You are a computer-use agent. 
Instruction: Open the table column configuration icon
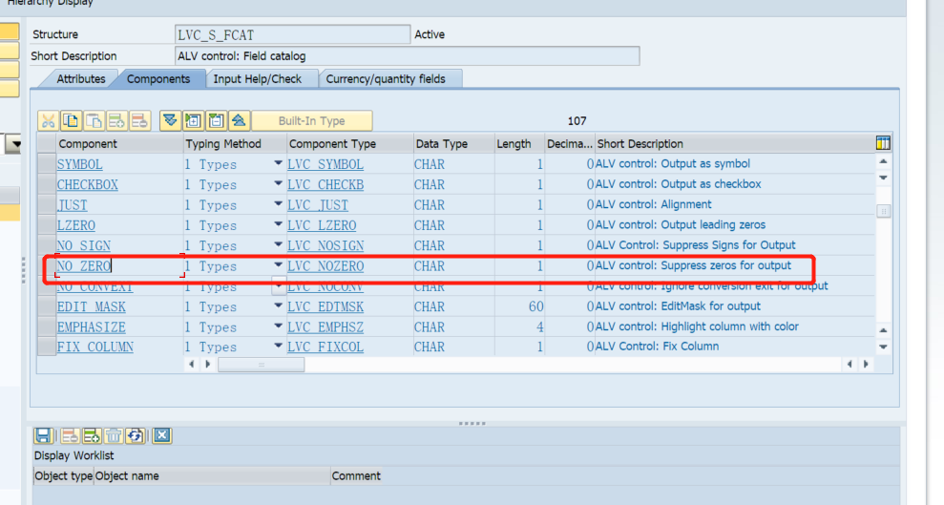pyautogui.click(x=883, y=143)
